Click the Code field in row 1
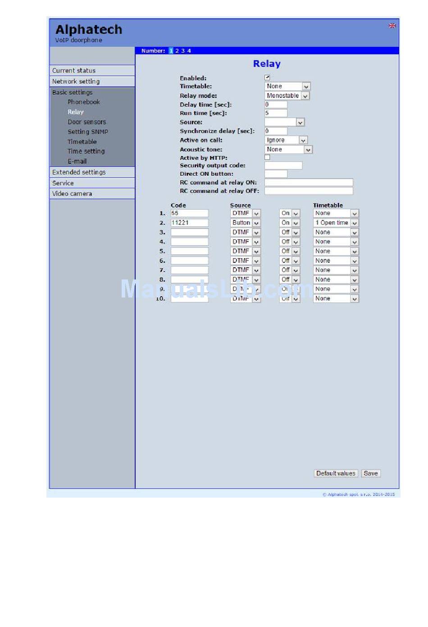The height and width of the screenshot is (627, 428). coord(190,213)
